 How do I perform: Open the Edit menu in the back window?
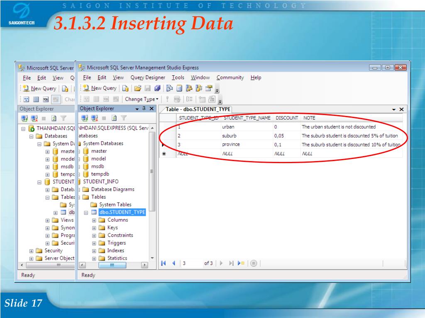pyautogui.click(x=42, y=78)
